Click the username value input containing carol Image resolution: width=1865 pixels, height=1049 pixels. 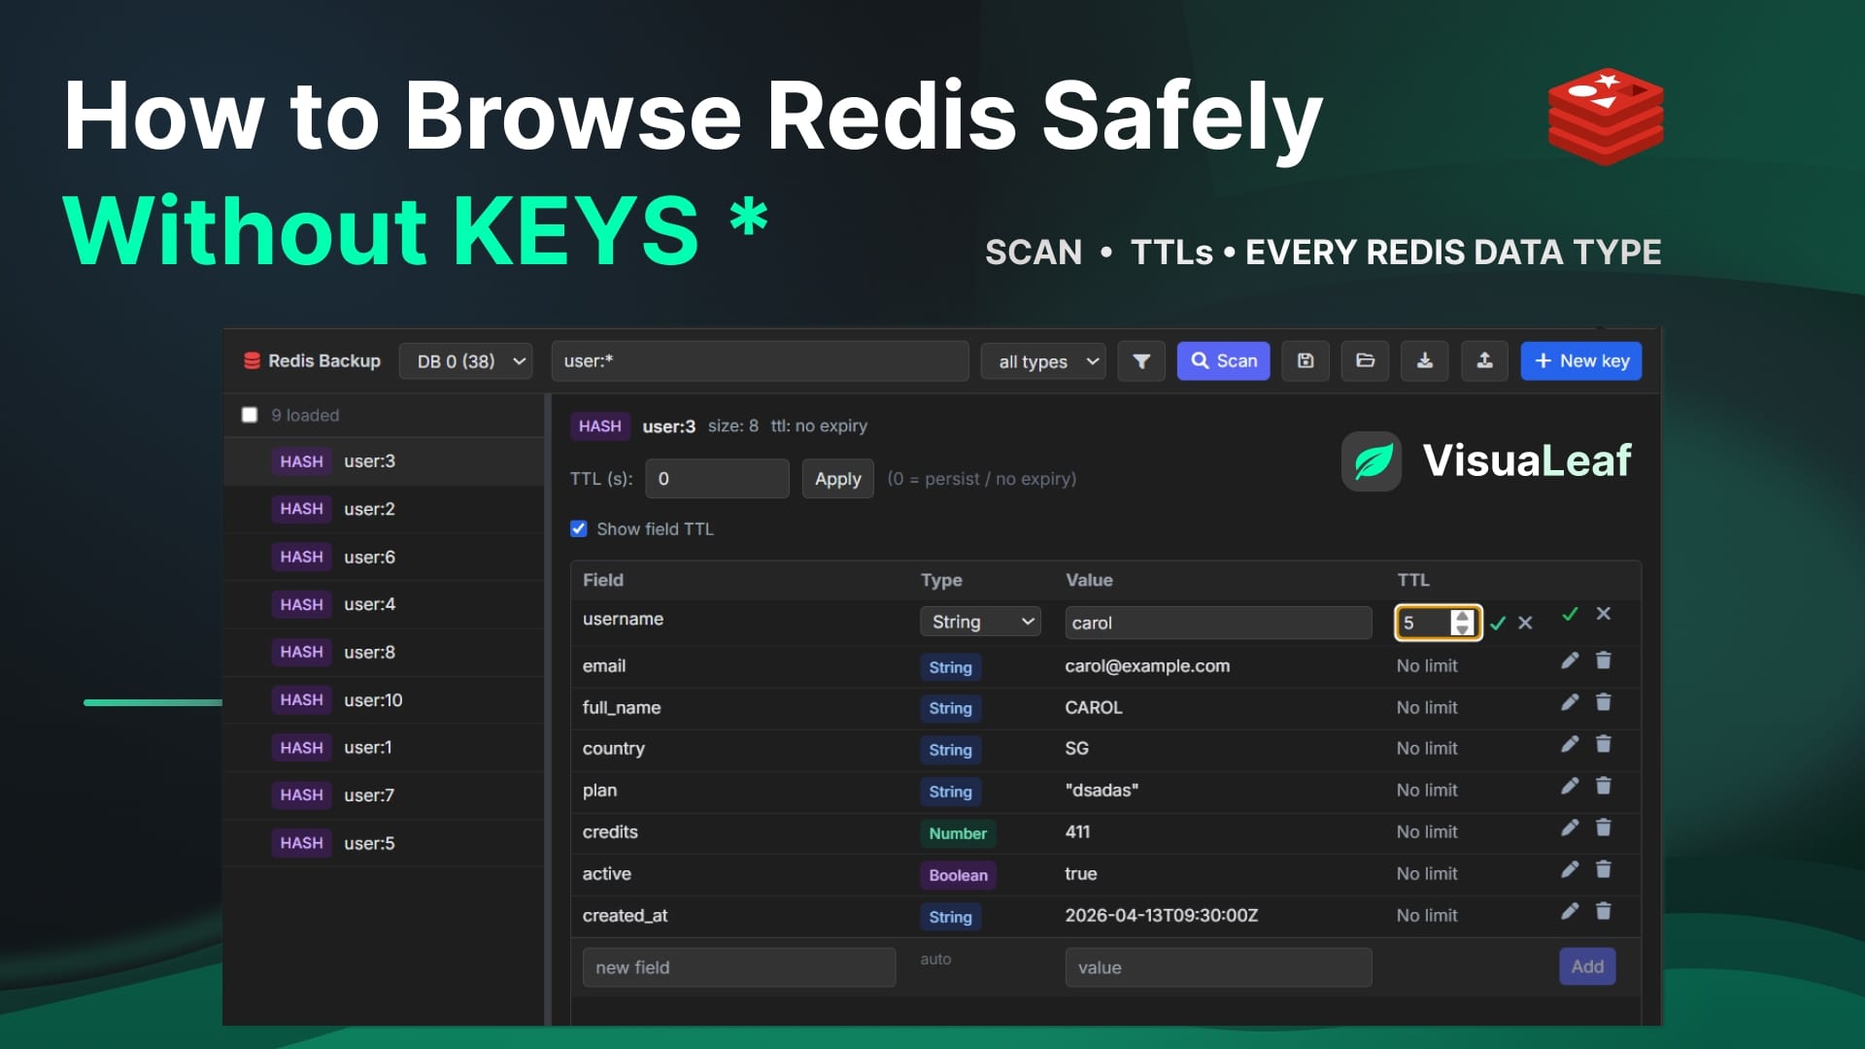point(1218,623)
